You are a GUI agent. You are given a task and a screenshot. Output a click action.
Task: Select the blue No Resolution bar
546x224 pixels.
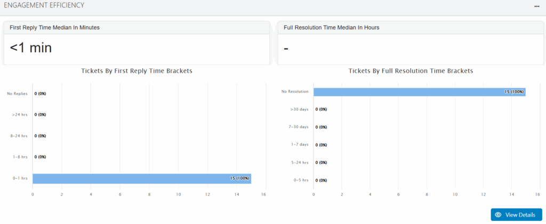pos(419,92)
